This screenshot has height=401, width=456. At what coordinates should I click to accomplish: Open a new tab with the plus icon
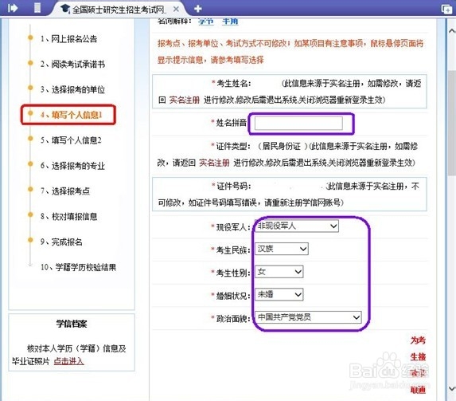point(197,9)
